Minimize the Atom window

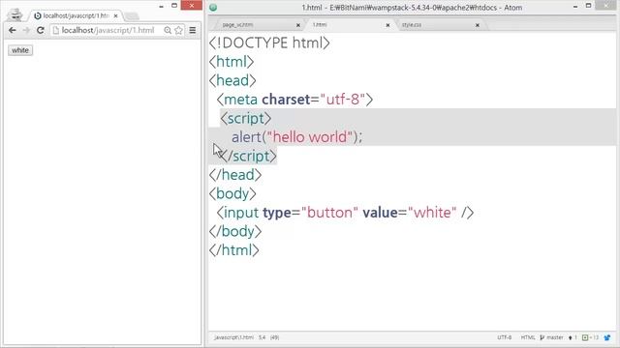pos(575,7)
